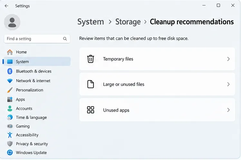The width and height of the screenshot is (241, 160).
Task: Click the Network wifi icon
Action: 10,81
